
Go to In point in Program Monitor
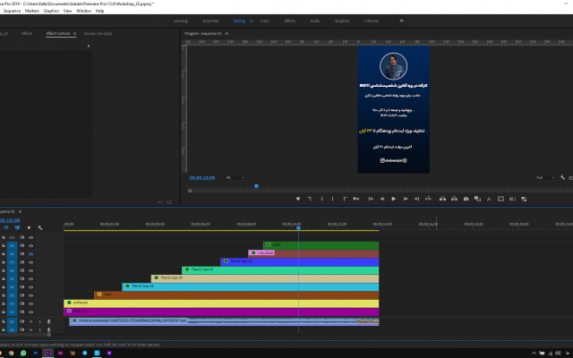(x=371, y=199)
